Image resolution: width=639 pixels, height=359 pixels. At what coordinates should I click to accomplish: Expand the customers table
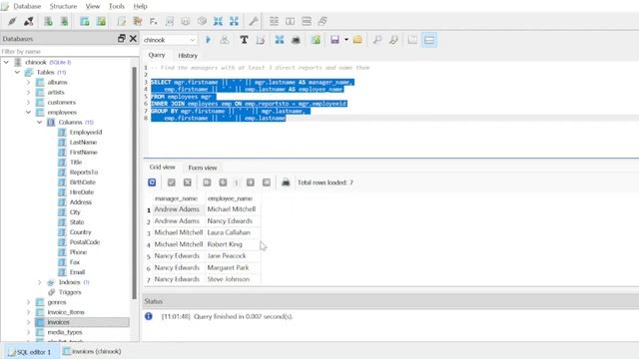pos(29,102)
